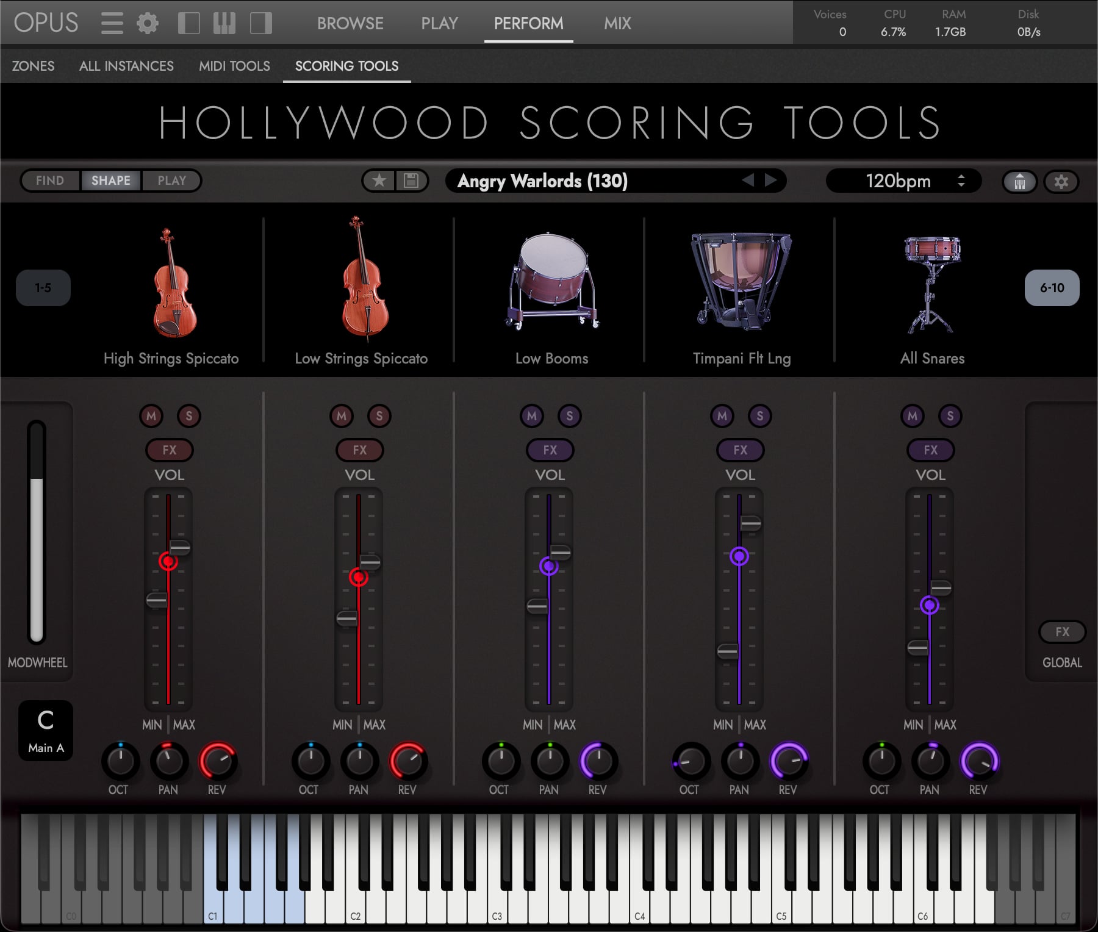Open the GLOBAL FX button
This screenshot has height=932, width=1098.
click(x=1062, y=632)
